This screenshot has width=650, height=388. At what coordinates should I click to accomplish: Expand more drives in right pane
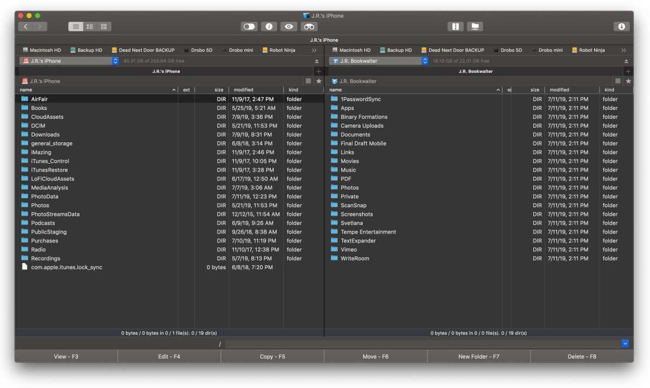(x=623, y=50)
